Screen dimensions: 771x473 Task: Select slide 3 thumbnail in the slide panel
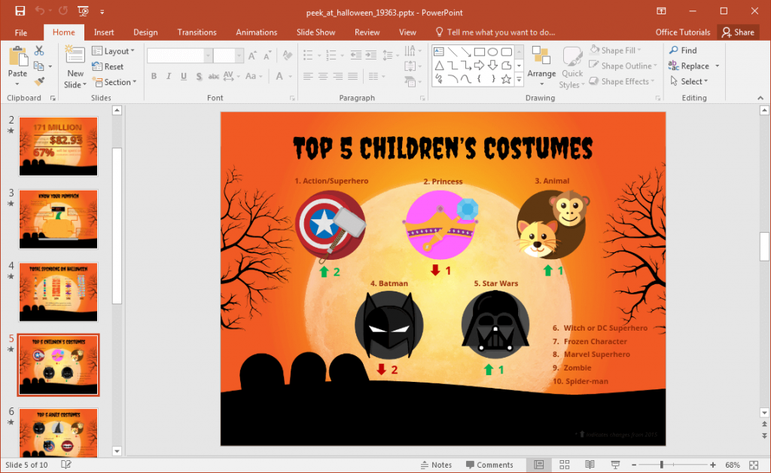point(58,219)
